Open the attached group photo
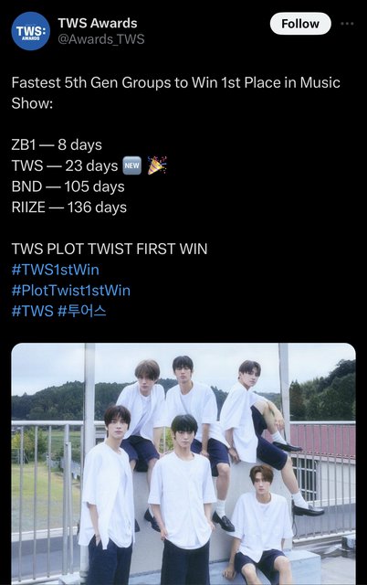This screenshot has height=585, width=367. coord(183,463)
